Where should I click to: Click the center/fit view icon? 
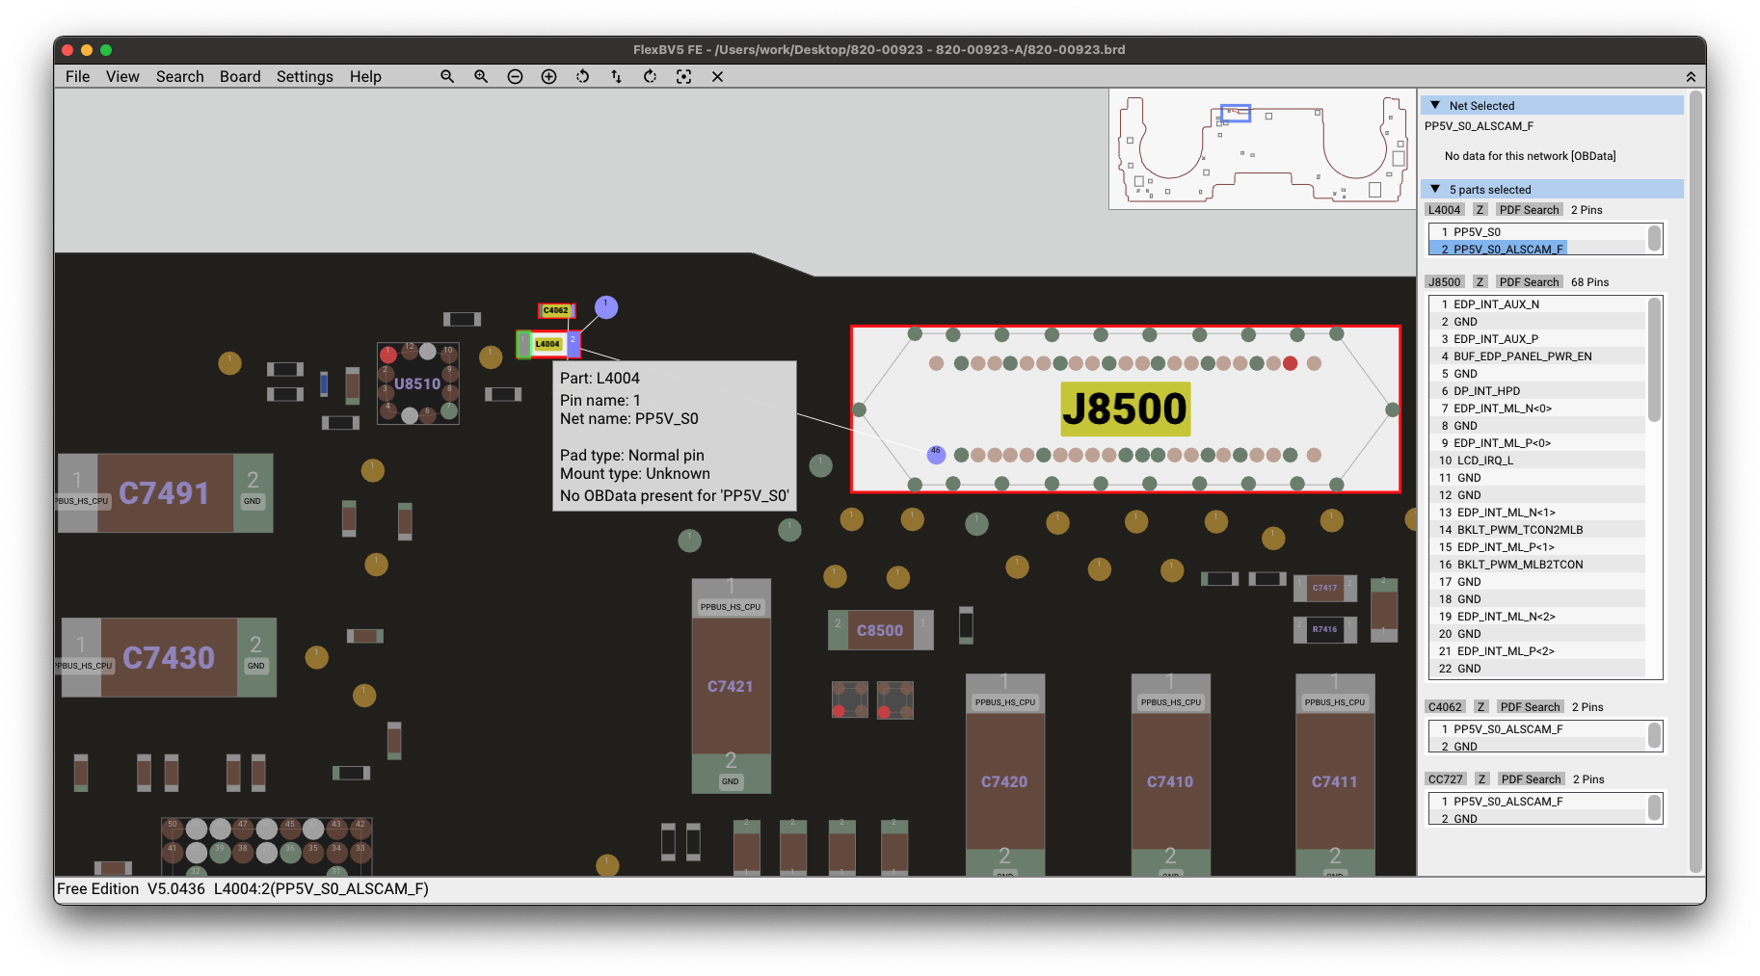pyautogui.click(x=683, y=76)
